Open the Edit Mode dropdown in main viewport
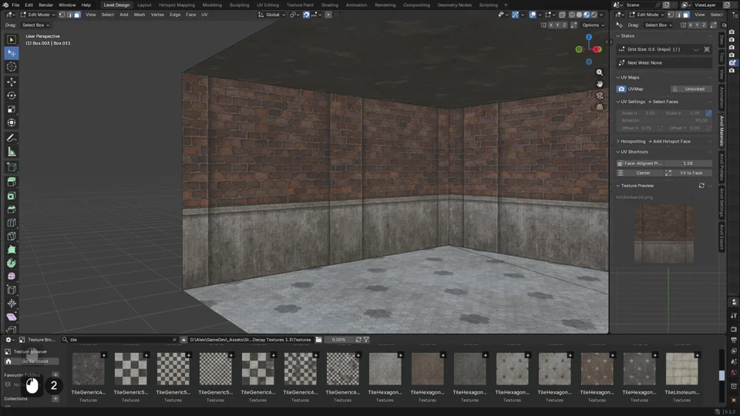Image resolution: width=740 pixels, height=416 pixels. [x=39, y=15]
